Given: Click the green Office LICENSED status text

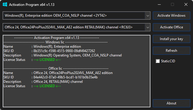Looking at the screenshot, I should pyautogui.click(x=47, y=86).
